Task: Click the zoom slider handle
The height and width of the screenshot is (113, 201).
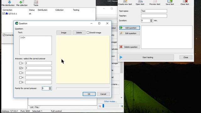Action: pos(103,106)
